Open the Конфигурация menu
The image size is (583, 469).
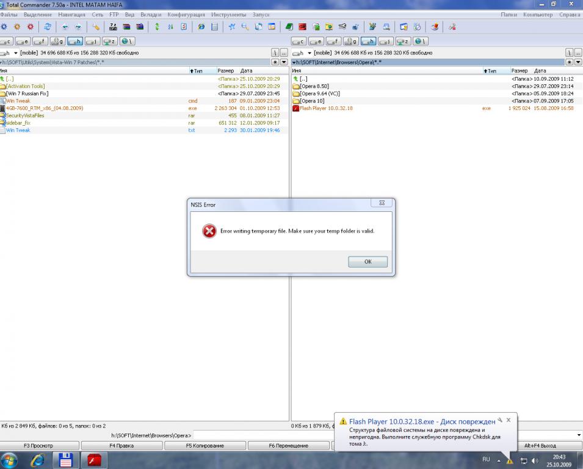[186, 15]
